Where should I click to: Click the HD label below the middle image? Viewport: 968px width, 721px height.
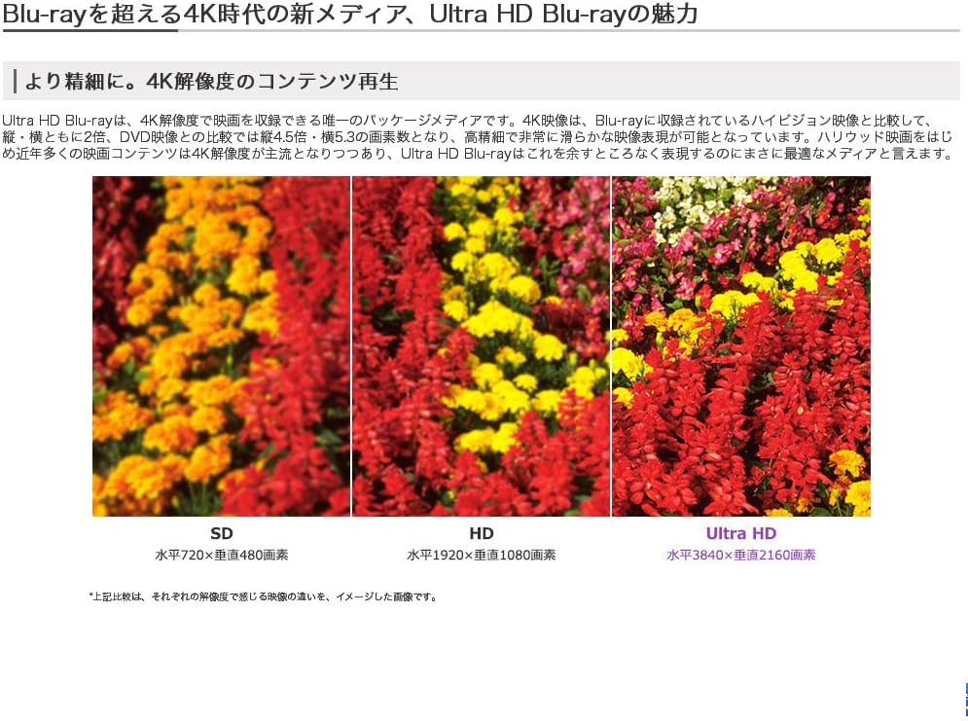coord(482,533)
